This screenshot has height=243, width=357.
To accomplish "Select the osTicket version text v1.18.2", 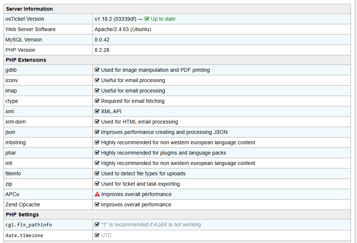I will click(103, 19).
